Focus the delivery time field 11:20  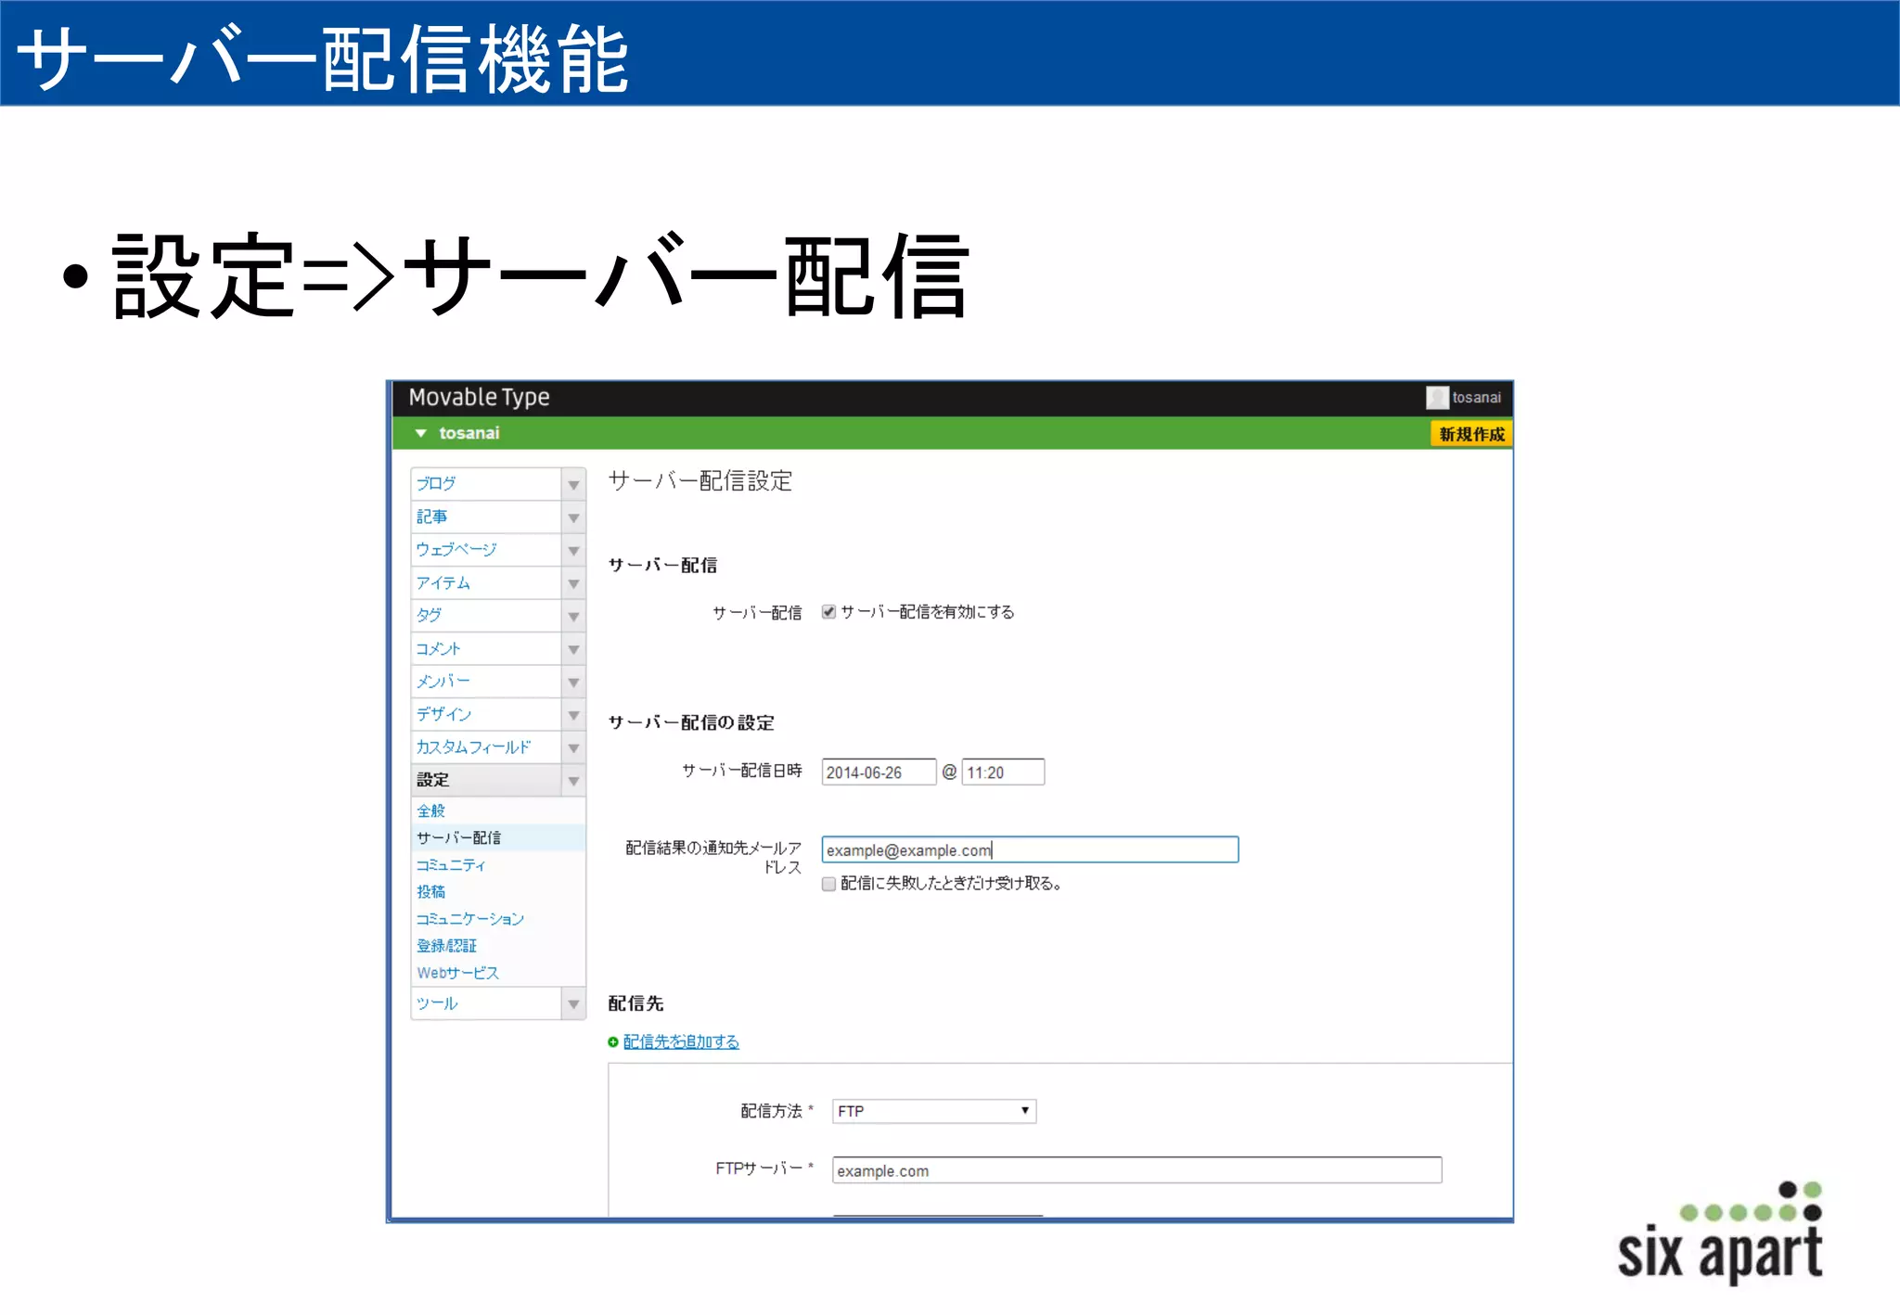[1003, 772]
